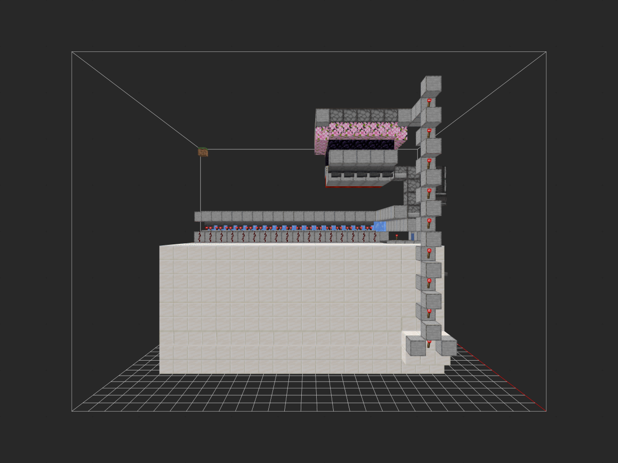This screenshot has height=463, width=618.
Task: Click the blue water block near the tower
Action: pos(380,226)
